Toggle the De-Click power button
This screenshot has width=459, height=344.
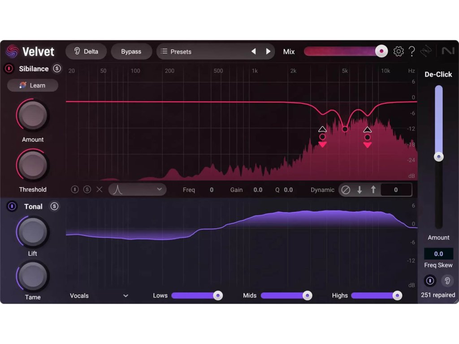coord(430,281)
